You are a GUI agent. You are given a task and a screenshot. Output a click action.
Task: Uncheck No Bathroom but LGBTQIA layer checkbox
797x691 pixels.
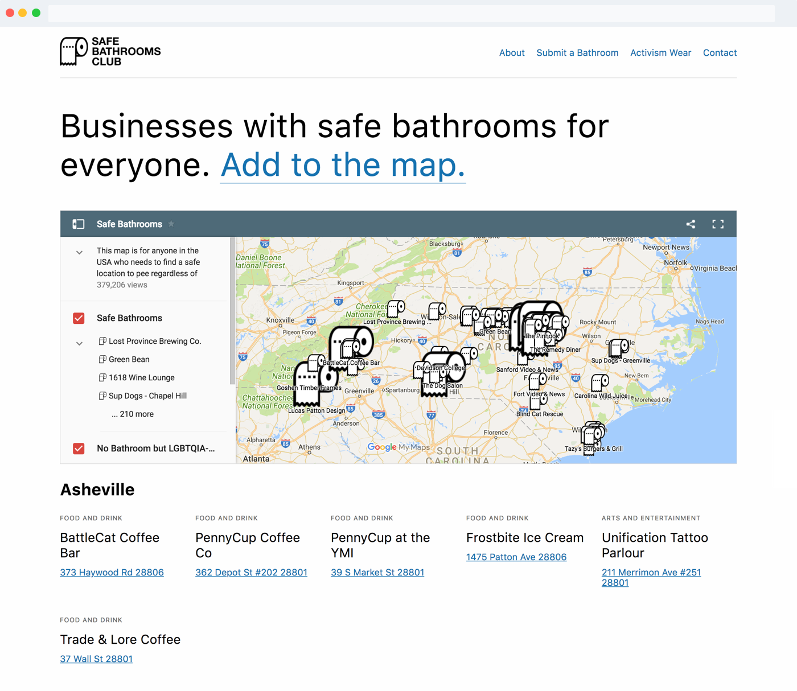[79, 449]
